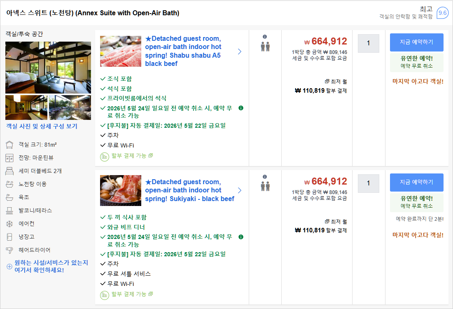Open '객실 사진 및 상세 구성 보기' link
The image size is (453, 309).
coord(42,126)
